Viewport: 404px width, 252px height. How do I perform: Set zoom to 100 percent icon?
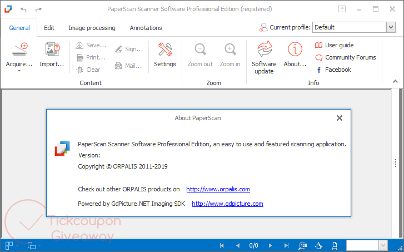point(302,245)
